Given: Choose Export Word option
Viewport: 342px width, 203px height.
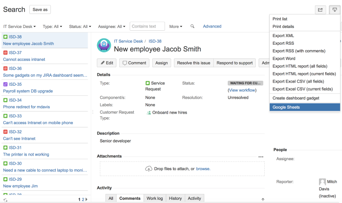Looking at the screenshot, I should [x=305, y=58].
